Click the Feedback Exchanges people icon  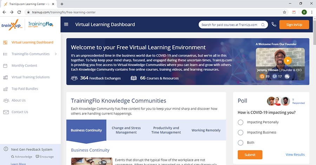[74, 78]
